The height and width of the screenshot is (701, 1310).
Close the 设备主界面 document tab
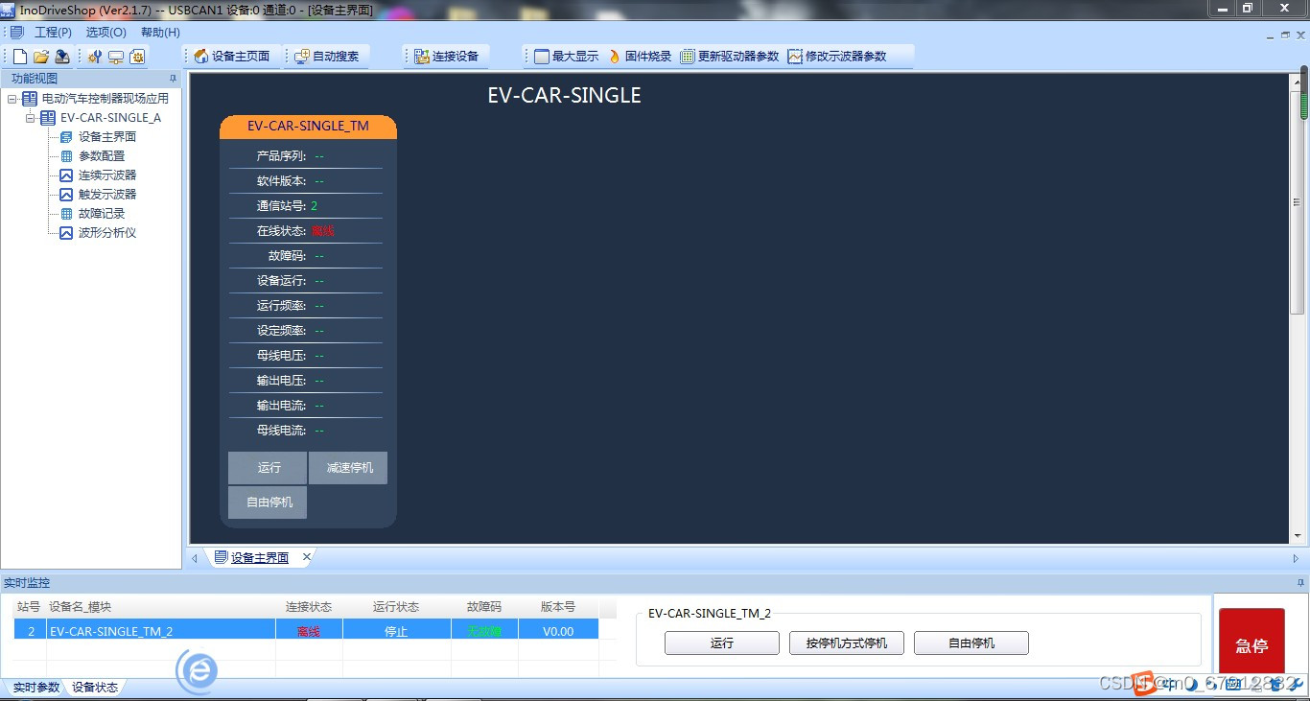(x=307, y=557)
